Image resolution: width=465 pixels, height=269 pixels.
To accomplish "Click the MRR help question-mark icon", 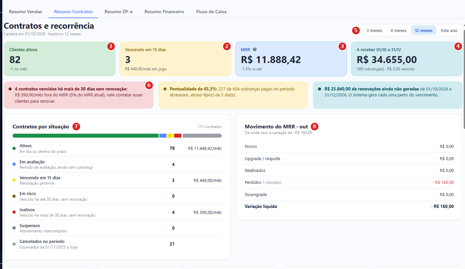I will 255,50.
